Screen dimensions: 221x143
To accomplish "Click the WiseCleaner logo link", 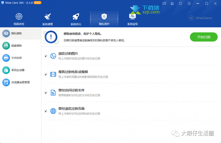I will tap(200, 18).
